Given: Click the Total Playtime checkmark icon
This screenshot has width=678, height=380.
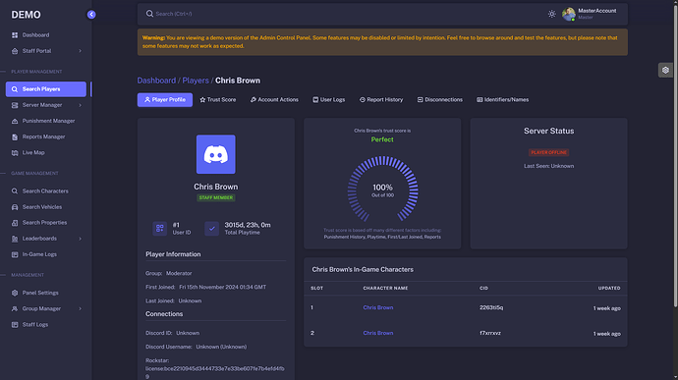Looking at the screenshot, I should pos(212,228).
